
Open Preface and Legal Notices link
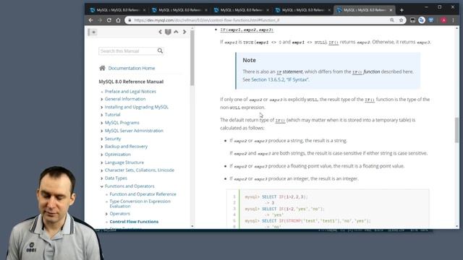point(130,92)
